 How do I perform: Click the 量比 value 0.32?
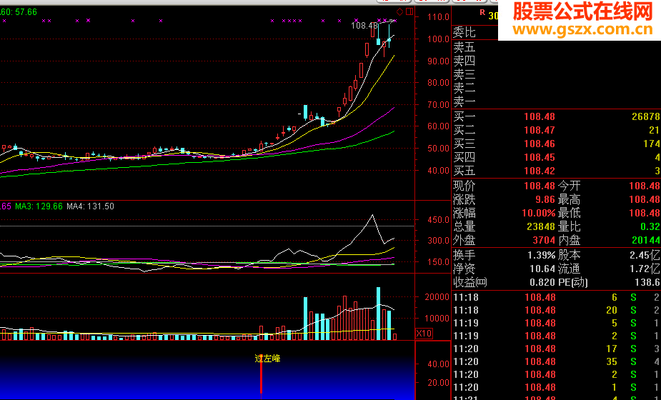click(650, 226)
